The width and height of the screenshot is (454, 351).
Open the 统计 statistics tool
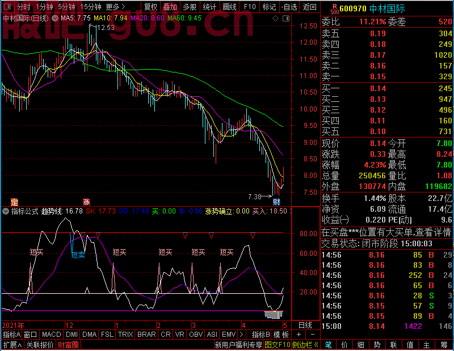tap(209, 7)
